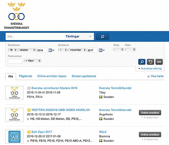
Task: Open the Klass dropdown
Action: pyautogui.click(x=119, y=50)
